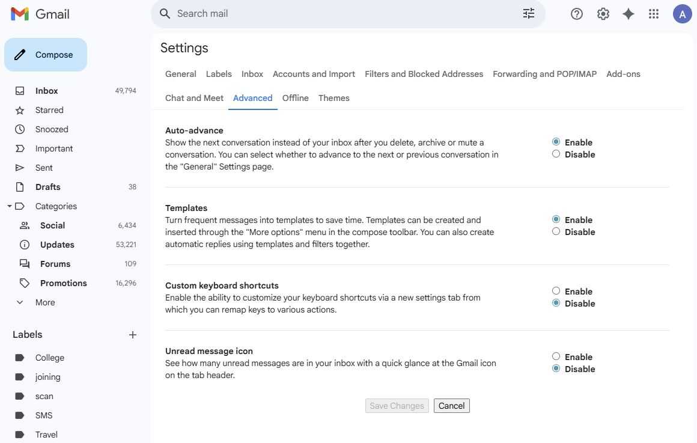Open the Support help icon
The height and width of the screenshot is (443, 697).
[577, 14]
